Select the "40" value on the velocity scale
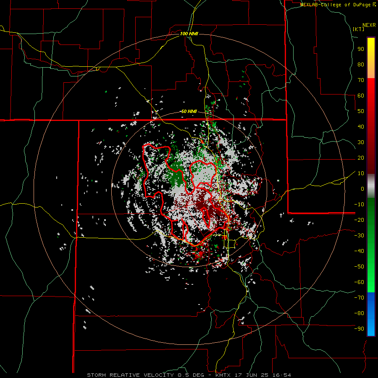Viewport: 378px width, 378px height. pos(361,126)
